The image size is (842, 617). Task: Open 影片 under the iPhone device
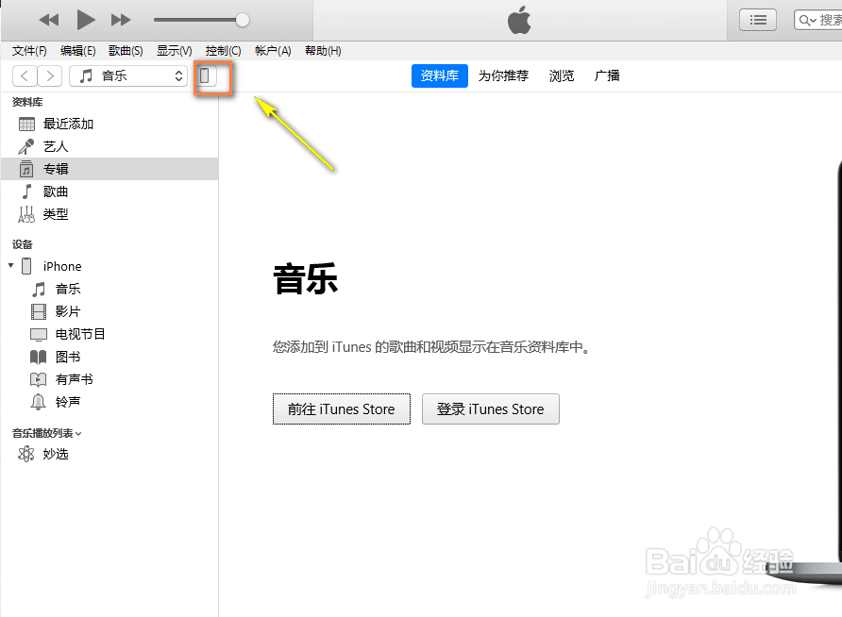(x=109, y=311)
